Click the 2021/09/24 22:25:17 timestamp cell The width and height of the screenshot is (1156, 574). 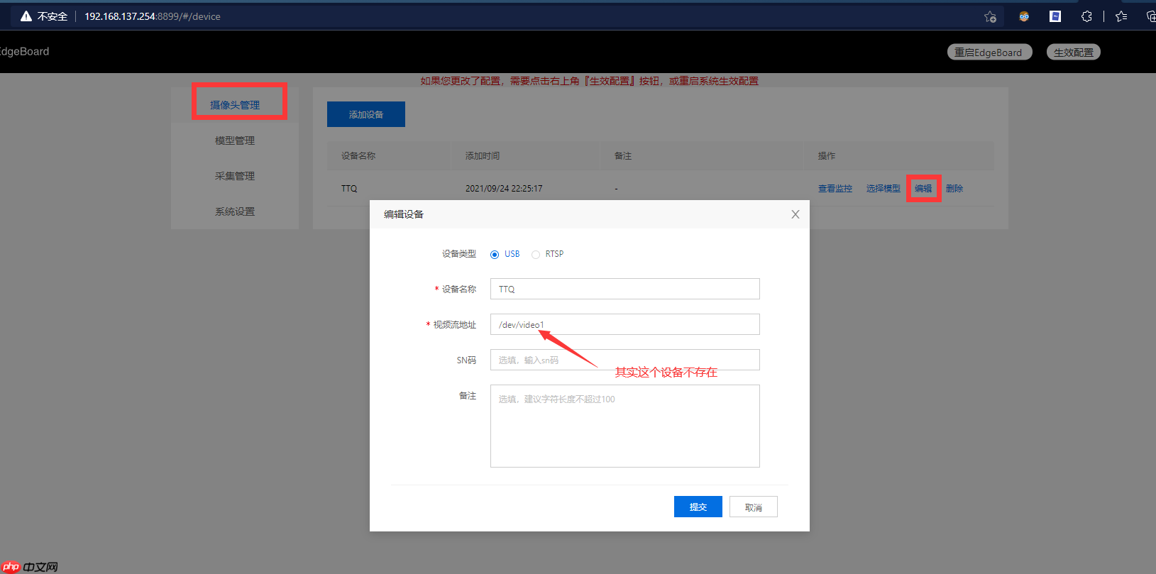pyautogui.click(x=504, y=189)
